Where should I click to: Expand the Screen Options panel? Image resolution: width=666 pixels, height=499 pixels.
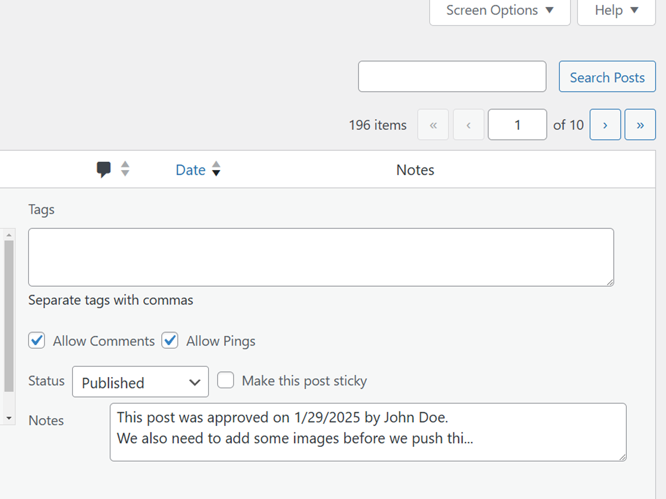point(500,11)
